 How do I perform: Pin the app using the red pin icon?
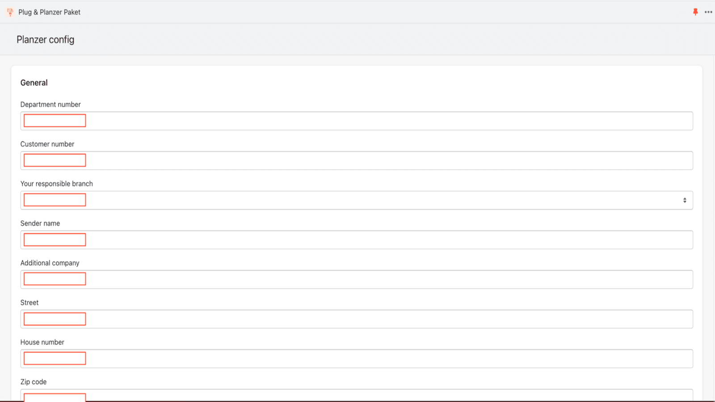pos(695,12)
